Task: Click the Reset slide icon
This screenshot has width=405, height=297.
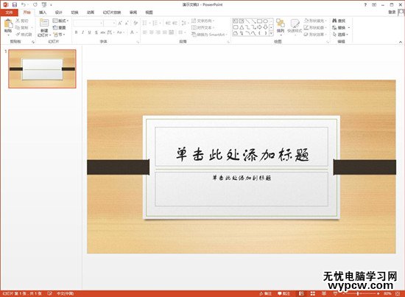Action: (55, 28)
